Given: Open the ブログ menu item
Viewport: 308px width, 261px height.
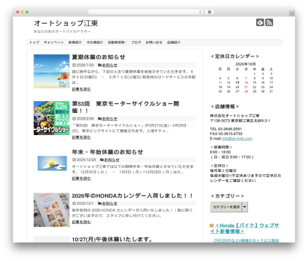Looking at the screenshot, I should [136, 43].
